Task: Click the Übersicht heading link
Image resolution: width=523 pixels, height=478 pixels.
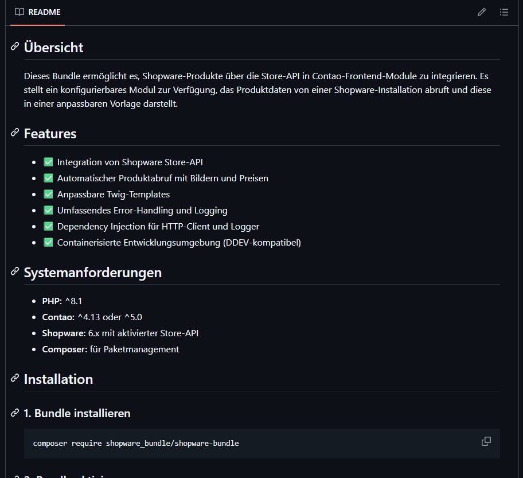Action: tap(53, 47)
